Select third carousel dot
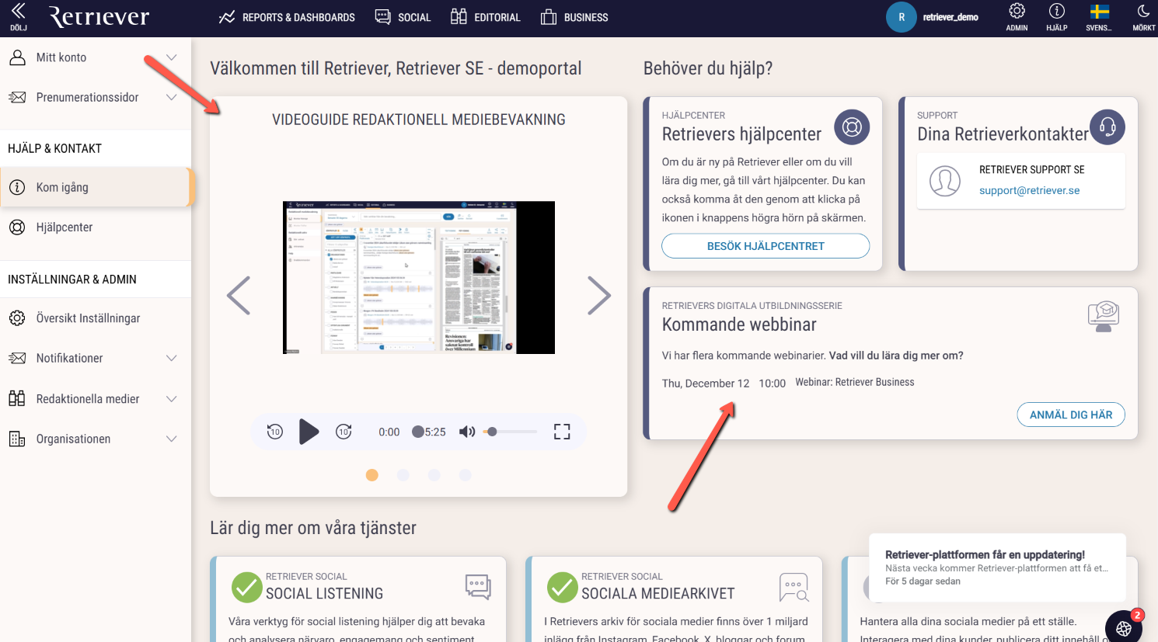The image size is (1158, 642). (x=434, y=475)
